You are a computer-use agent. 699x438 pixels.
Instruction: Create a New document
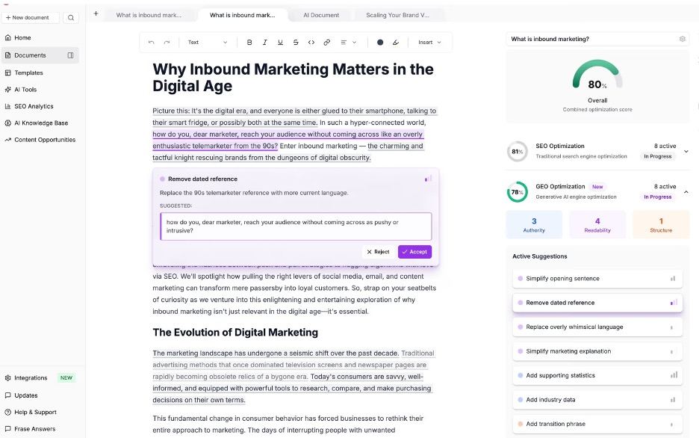[x=31, y=18]
